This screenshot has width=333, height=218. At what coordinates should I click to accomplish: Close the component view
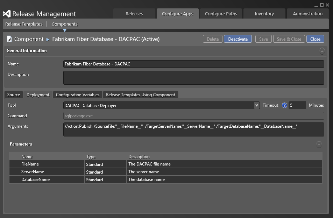(315, 39)
